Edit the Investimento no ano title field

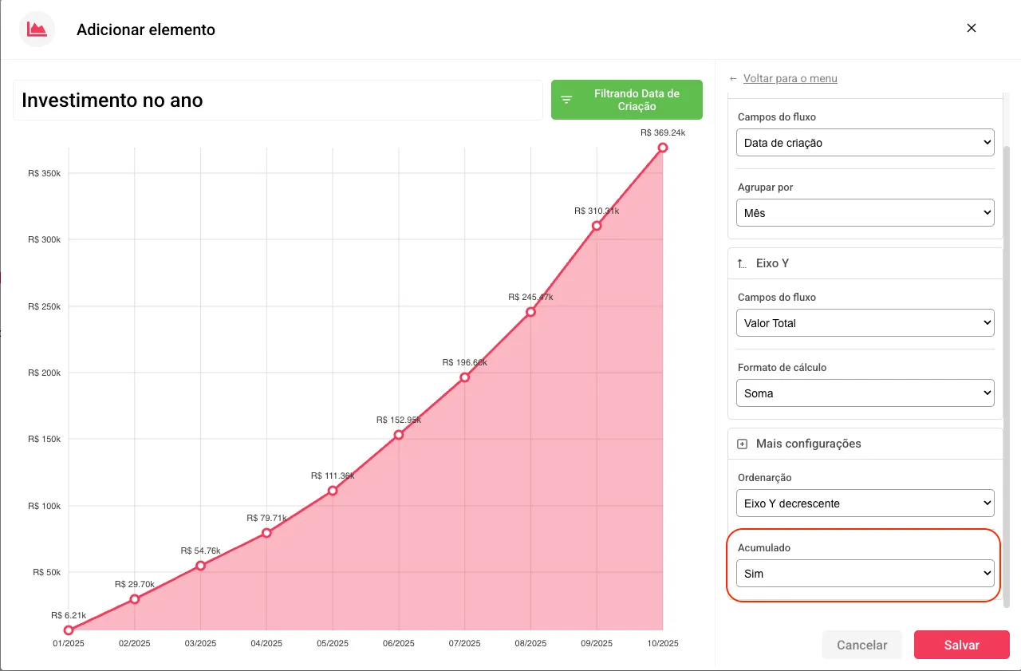[x=277, y=100]
